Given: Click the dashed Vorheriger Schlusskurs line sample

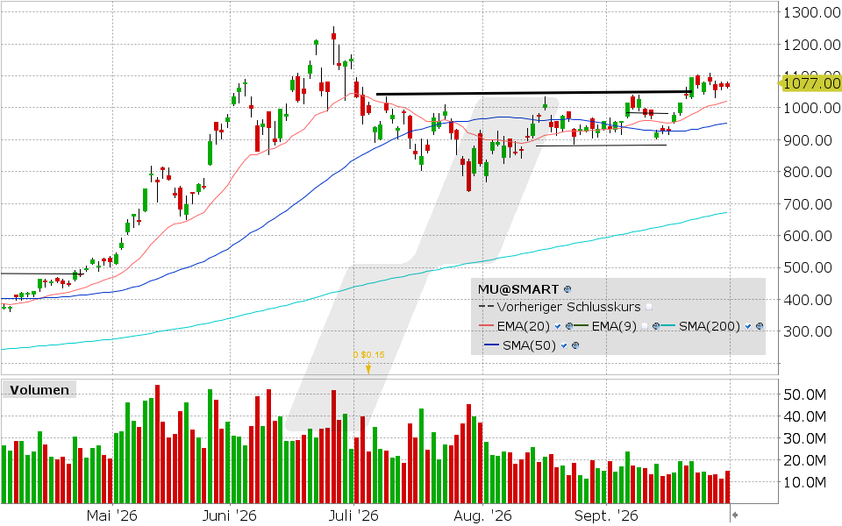Looking at the screenshot, I should tap(486, 307).
